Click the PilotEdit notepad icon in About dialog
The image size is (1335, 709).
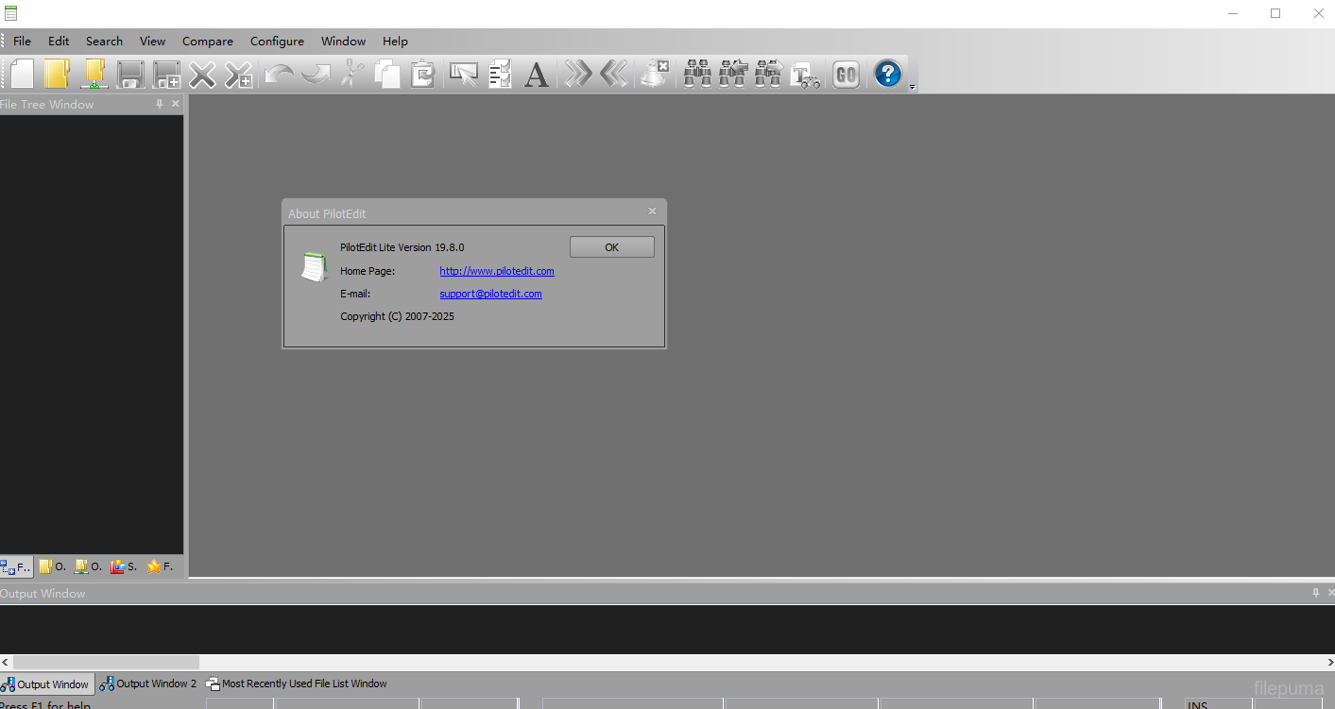[314, 267]
